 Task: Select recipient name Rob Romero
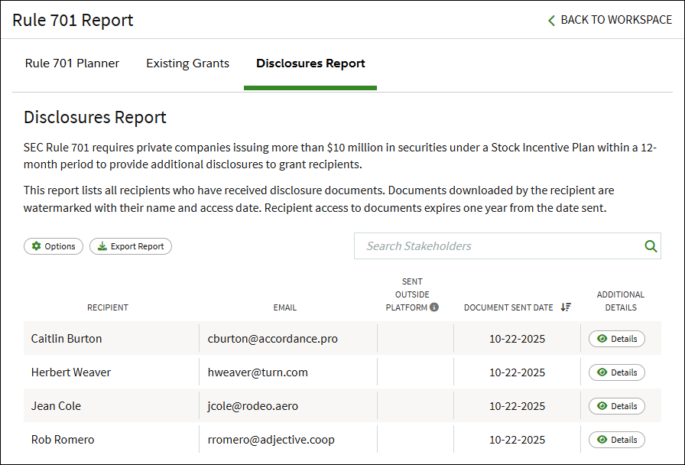coord(63,440)
